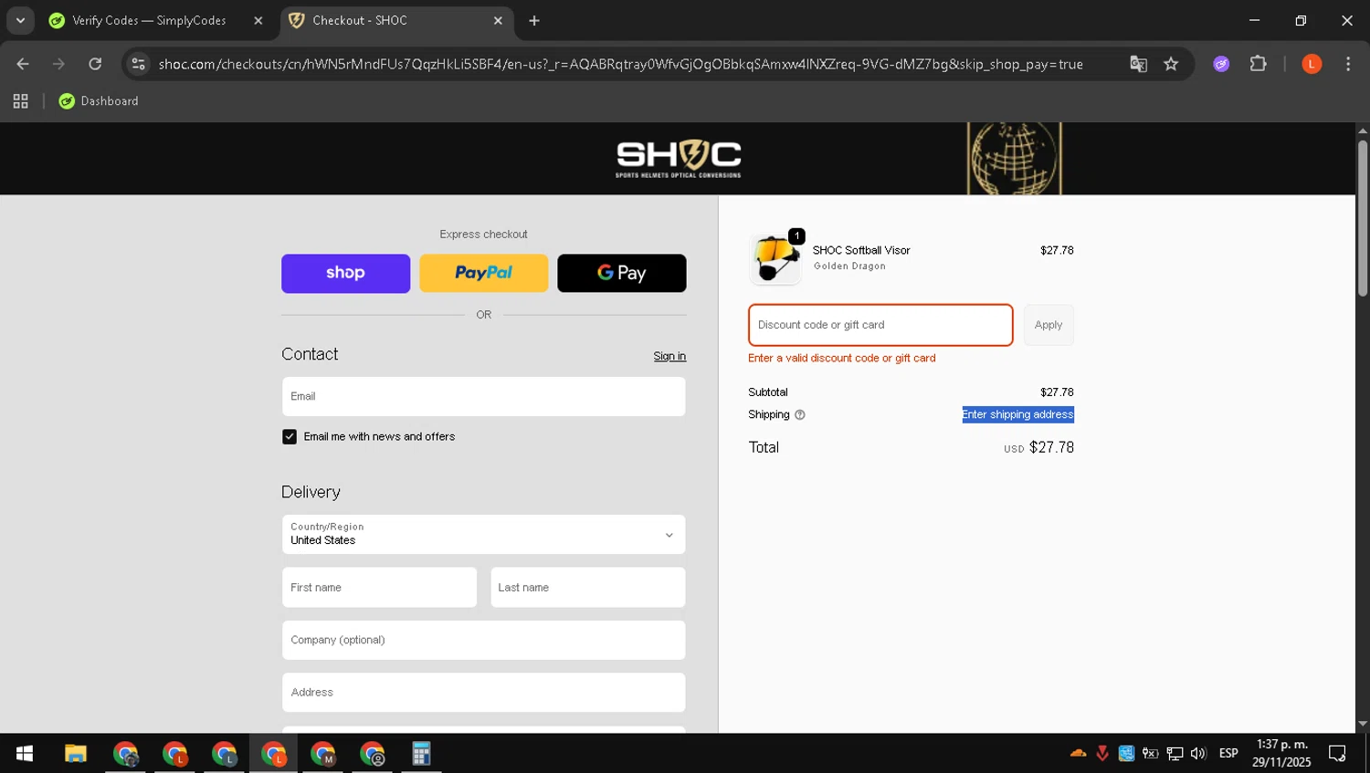
Task: Click the Golden Dragon variant text
Action: pos(849,266)
